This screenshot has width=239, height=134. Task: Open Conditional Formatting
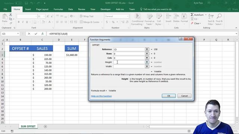pos(137,19)
